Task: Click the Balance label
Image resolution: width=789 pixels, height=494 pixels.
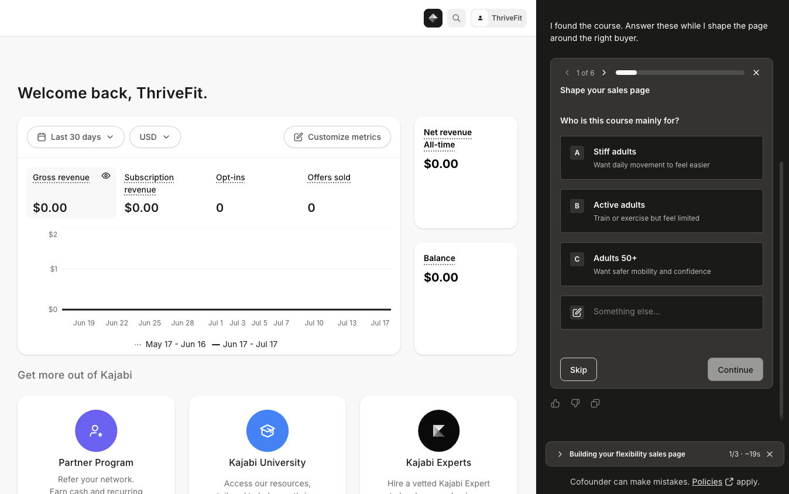Action: [x=440, y=258]
